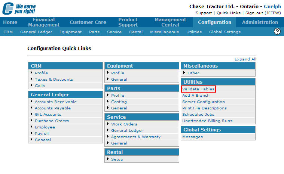Screen dimensions: 284x174
Task: Open Global Settings Messages link
Action: tap(193, 137)
